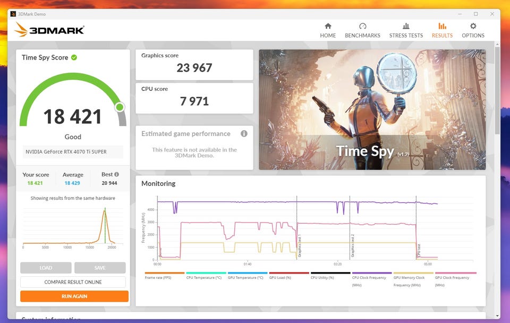510x323 pixels.
Task: Go to the STRESS TESTS tab label
Action: click(406, 36)
